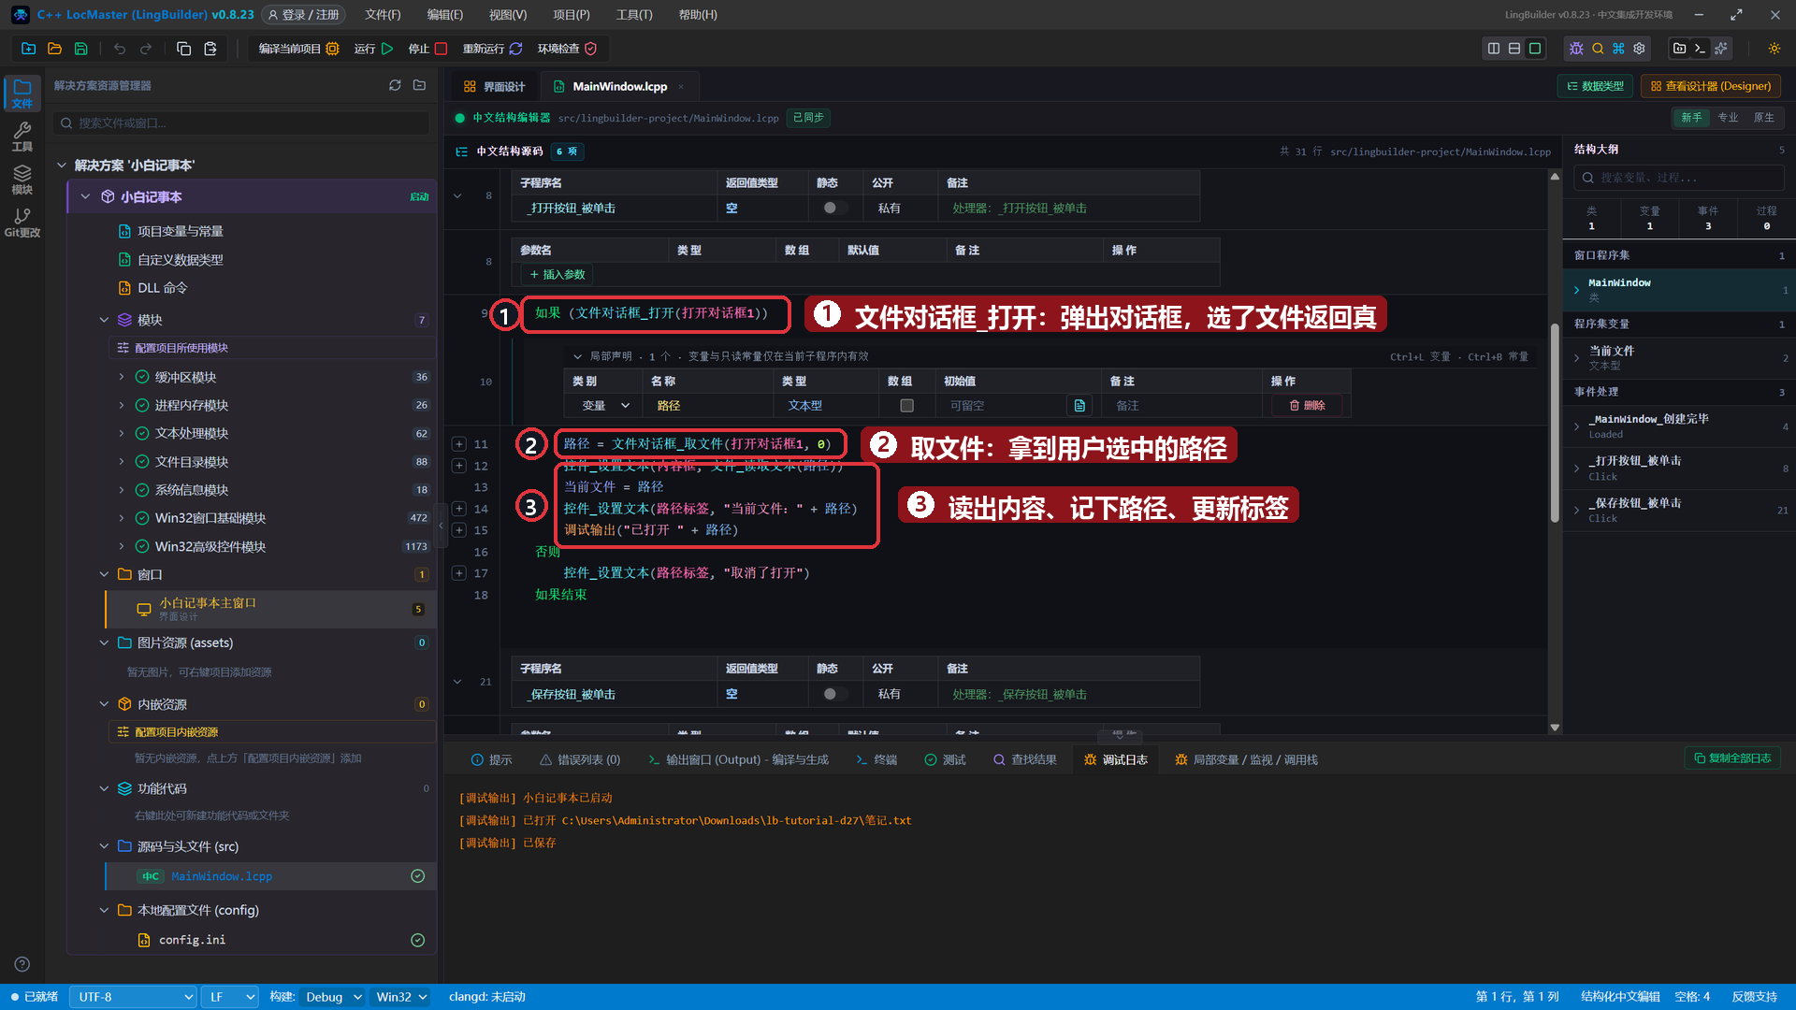This screenshot has width=1796, height=1010.
Task: Open the UTF-8 encoding dropdown
Action: coord(133,997)
